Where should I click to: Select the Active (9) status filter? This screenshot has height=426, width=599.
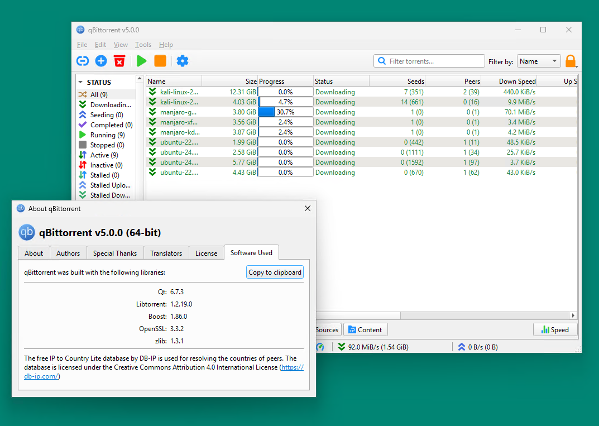click(106, 155)
